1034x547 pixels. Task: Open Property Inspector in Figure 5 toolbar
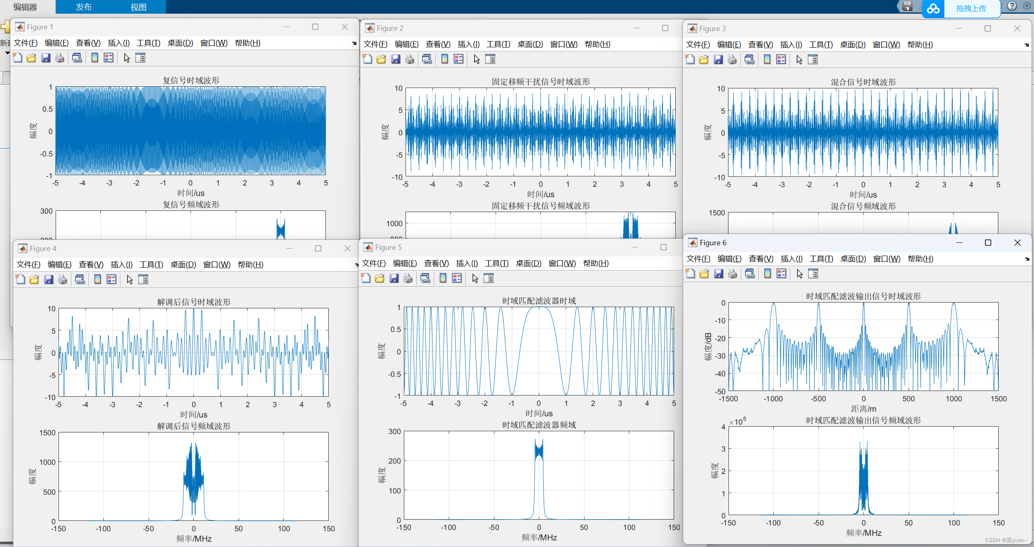point(489,278)
